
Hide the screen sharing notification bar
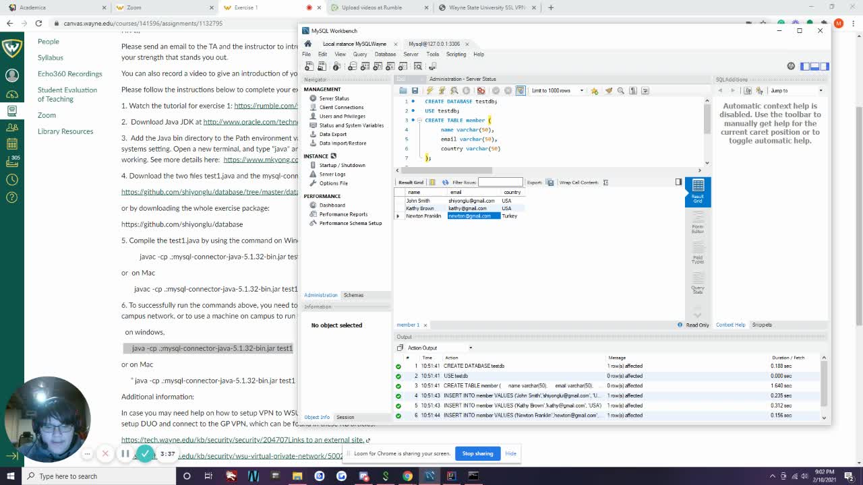pyautogui.click(x=511, y=453)
